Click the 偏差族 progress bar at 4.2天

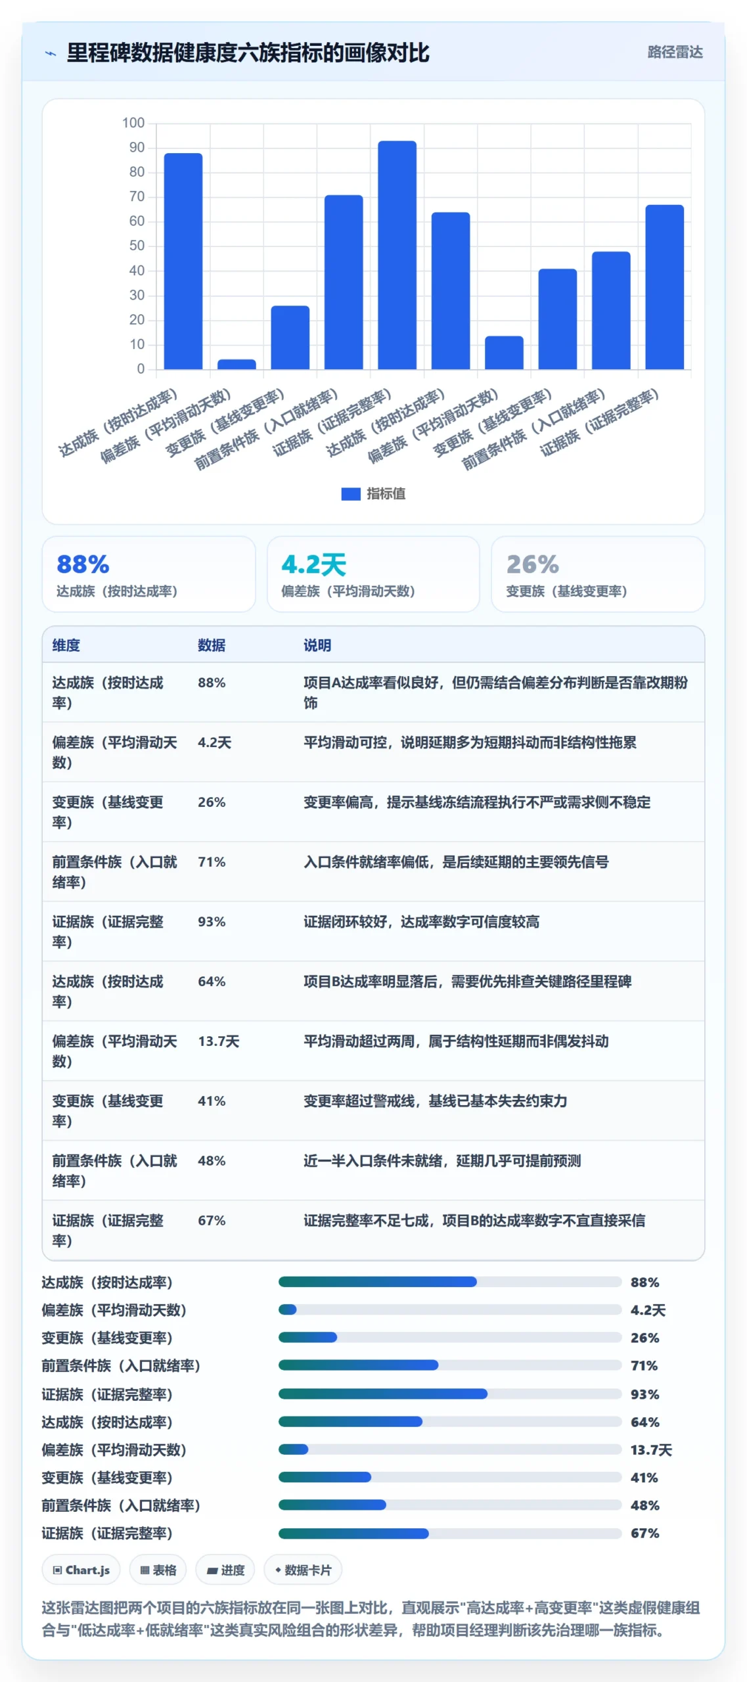pos(450,1309)
